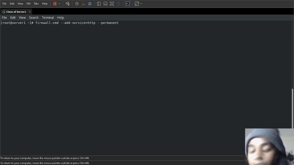The height and width of the screenshot is (165, 294).
Task: Pause the virtual machine with the orange button
Action: pyautogui.click(x=55, y=4)
